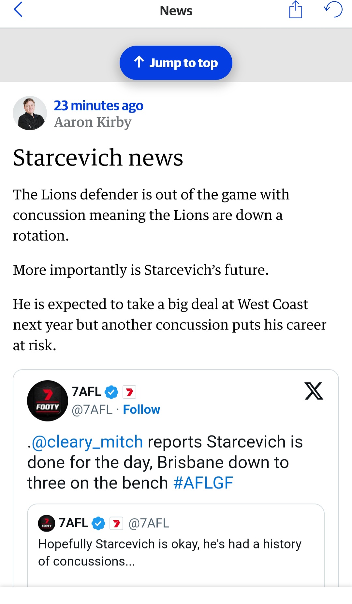Open the @7AFL handle in tweet header
The image size is (352, 604).
92,409
